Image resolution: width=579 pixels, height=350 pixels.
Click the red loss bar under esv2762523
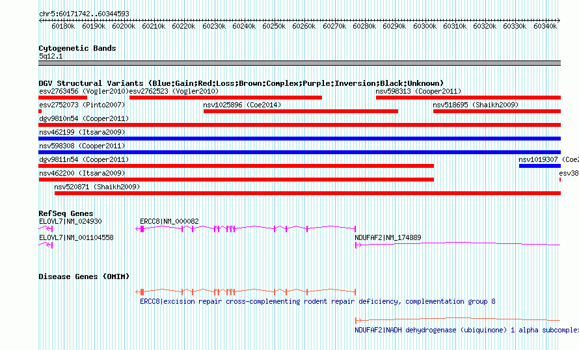pos(226,98)
